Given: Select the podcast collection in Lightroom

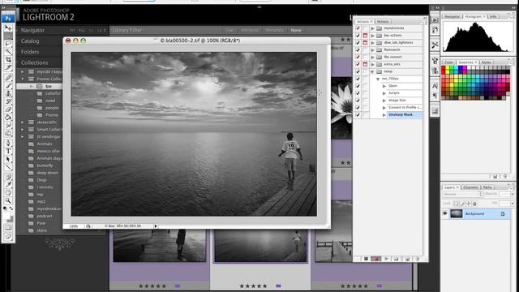Looking at the screenshot, I should coord(45,216).
